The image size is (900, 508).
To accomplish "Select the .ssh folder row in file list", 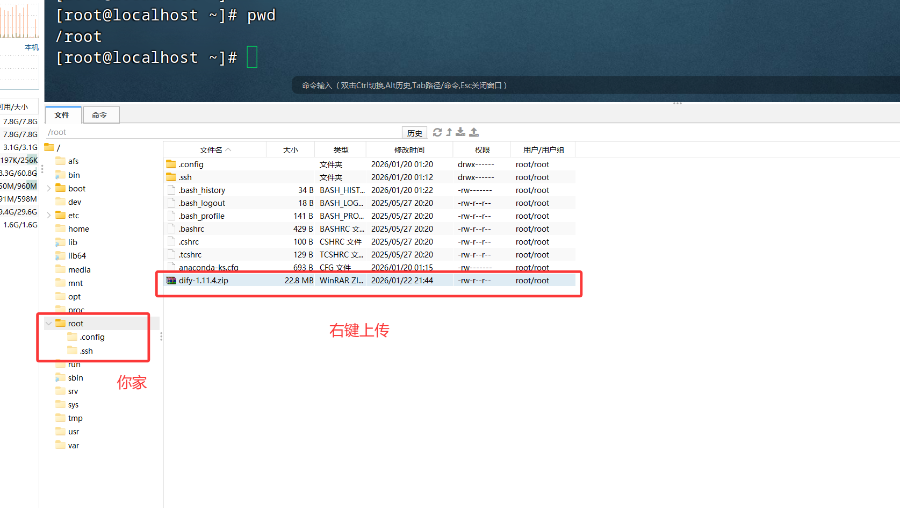I will coord(370,177).
